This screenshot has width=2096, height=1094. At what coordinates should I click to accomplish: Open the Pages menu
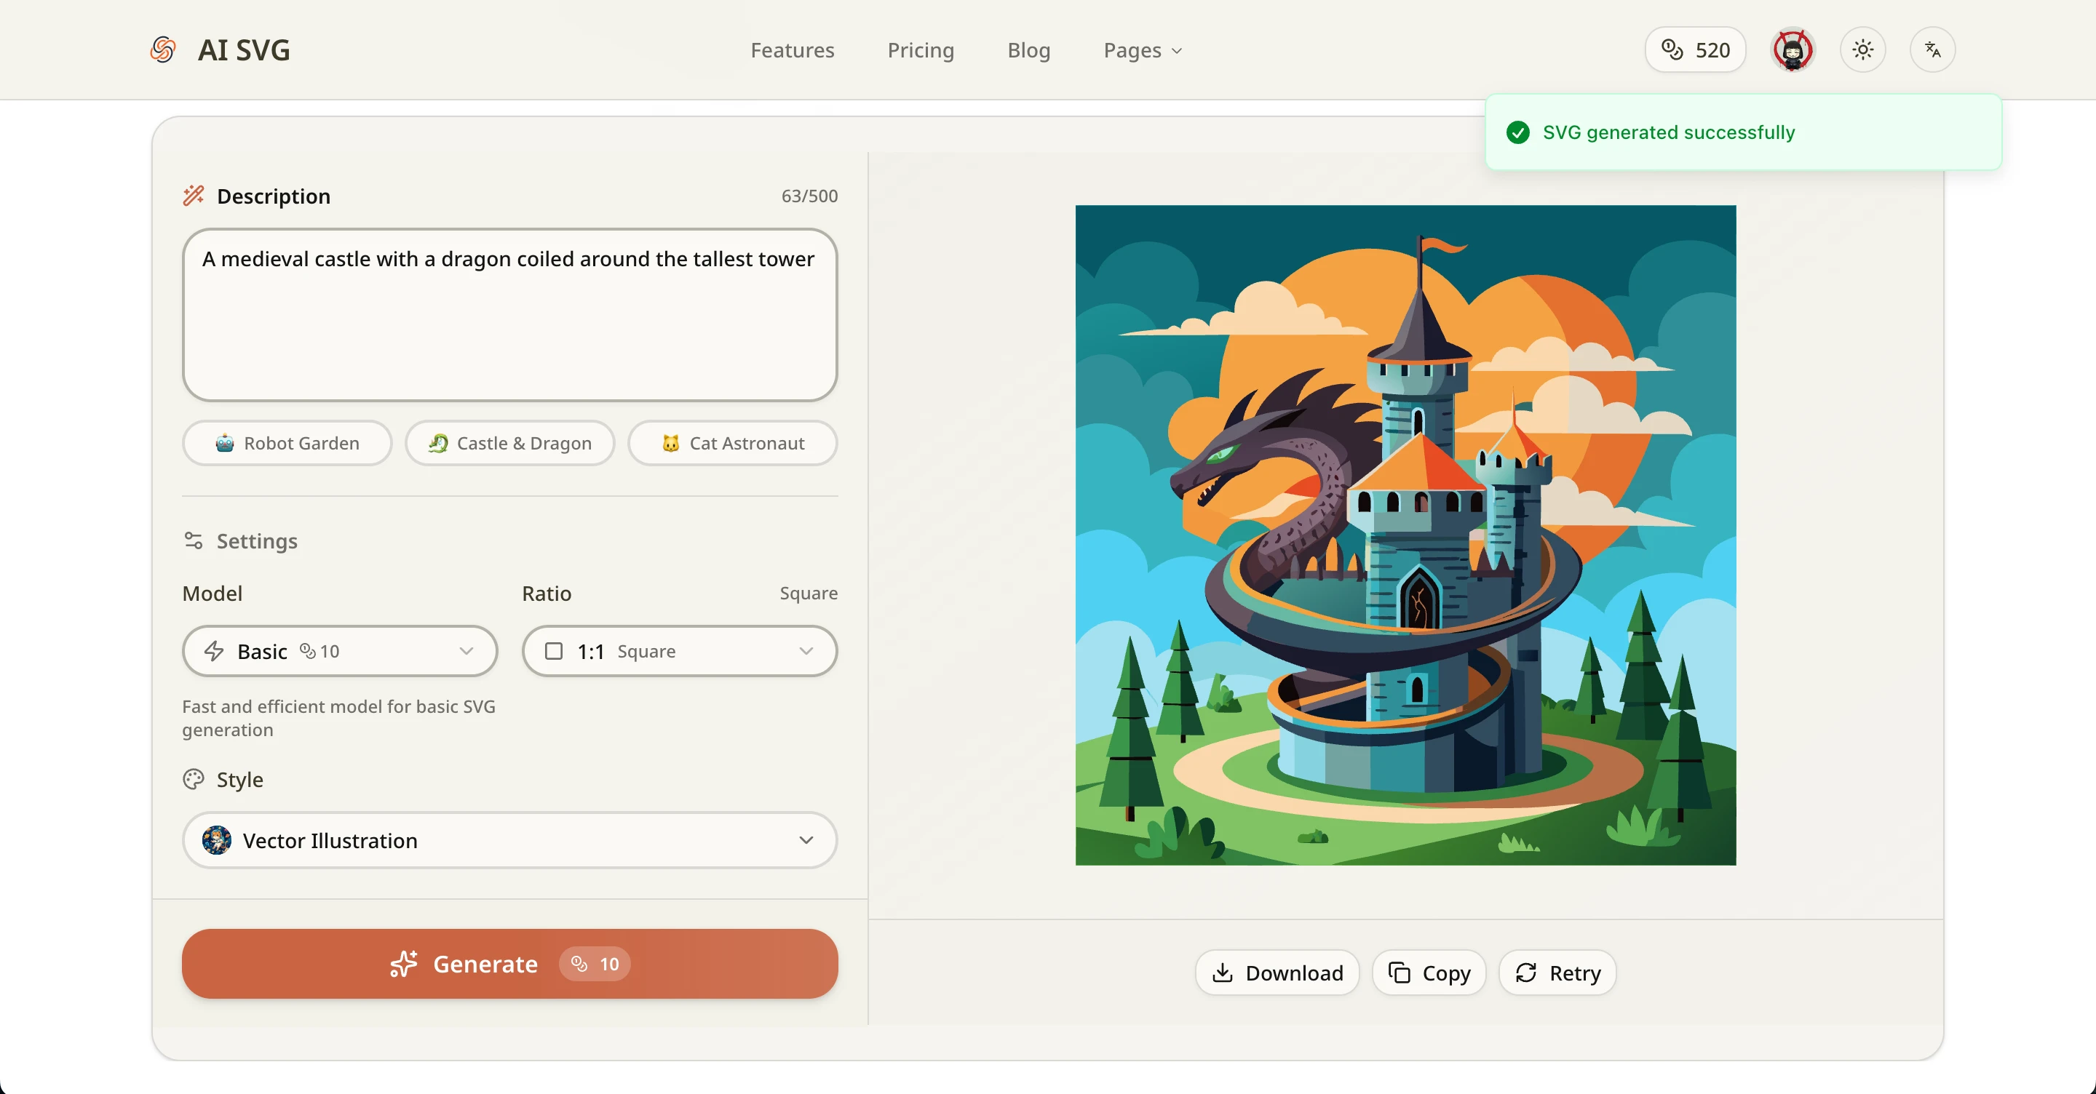point(1142,50)
